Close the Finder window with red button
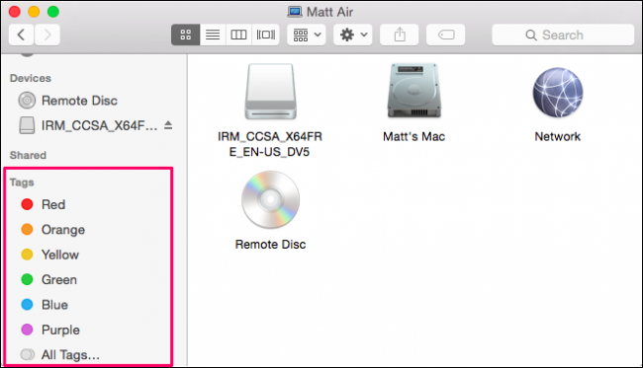Image resolution: width=643 pixels, height=368 pixels. tap(15, 12)
